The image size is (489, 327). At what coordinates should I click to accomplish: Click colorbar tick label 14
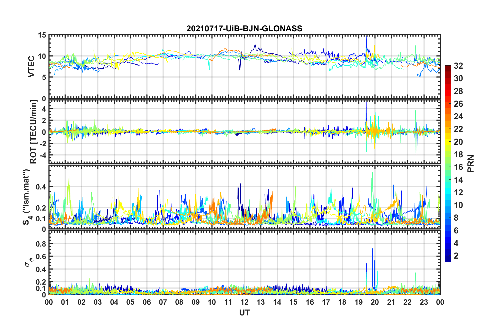point(458,180)
